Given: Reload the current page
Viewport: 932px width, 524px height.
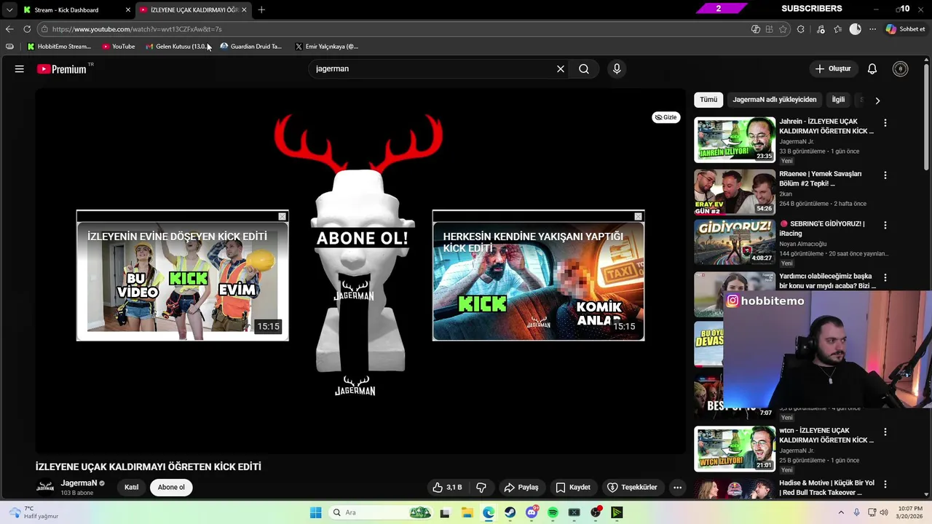Looking at the screenshot, I should [x=27, y=29].
